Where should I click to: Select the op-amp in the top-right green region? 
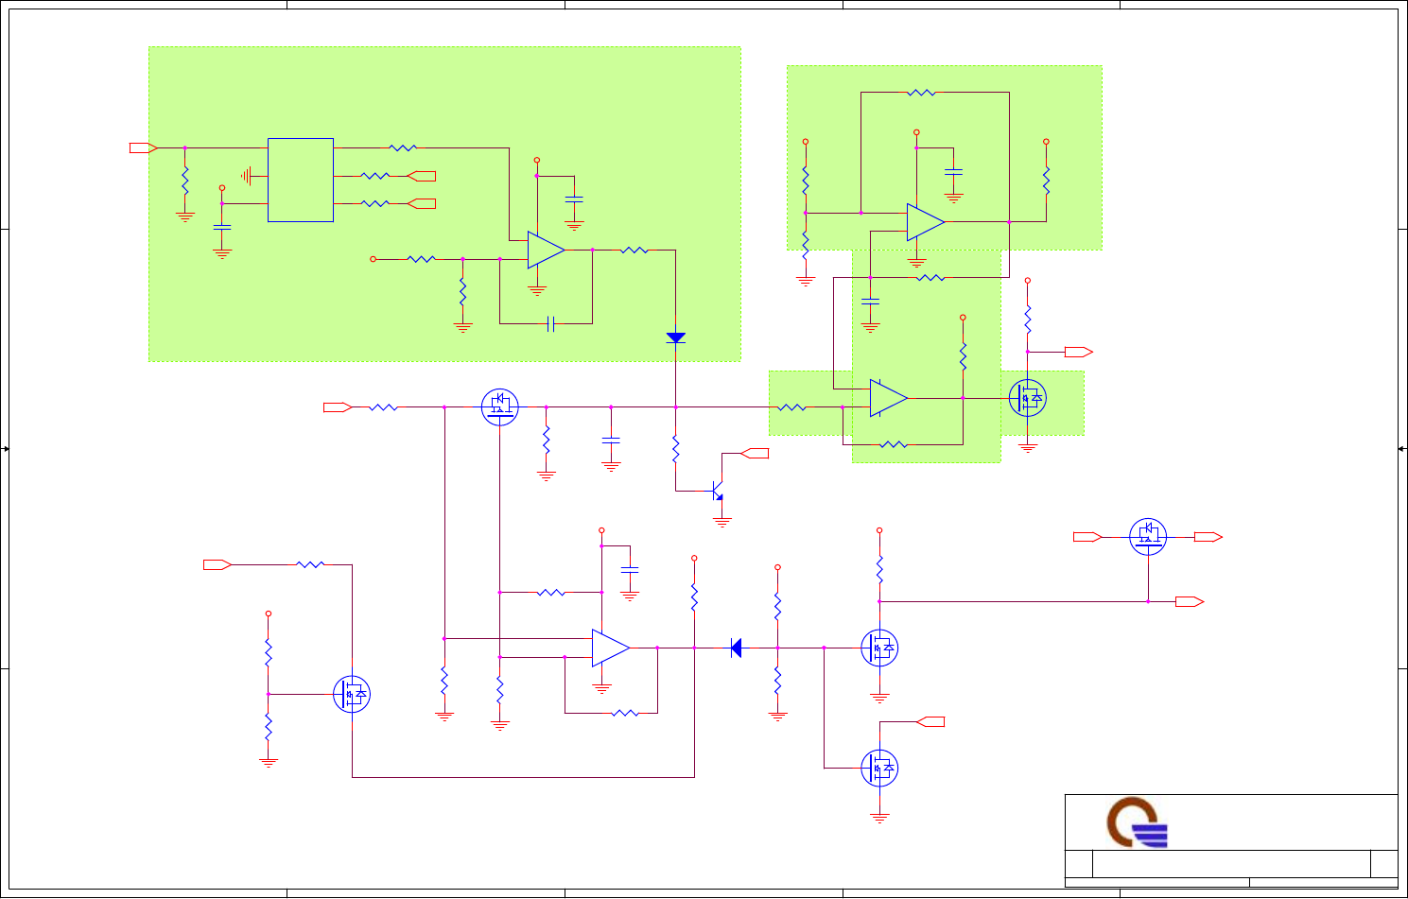pos(926,222)
